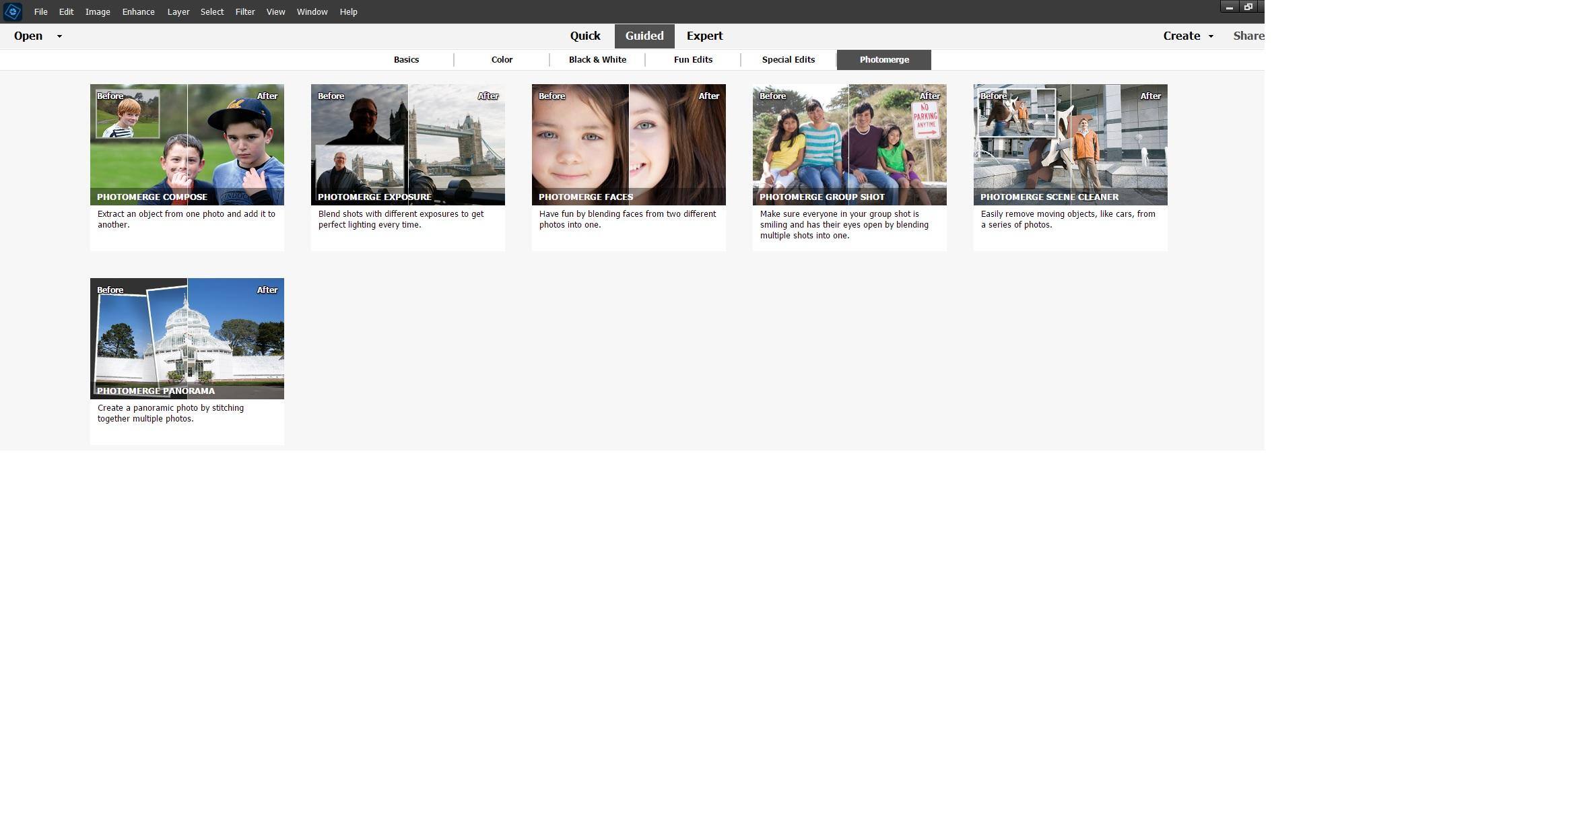Open the Fun Edits category tab
The image size is (1573, 835).
693,60
